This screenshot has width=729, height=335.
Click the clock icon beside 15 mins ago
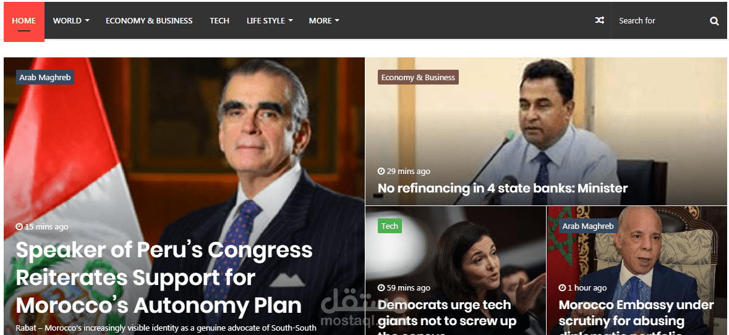19,227
